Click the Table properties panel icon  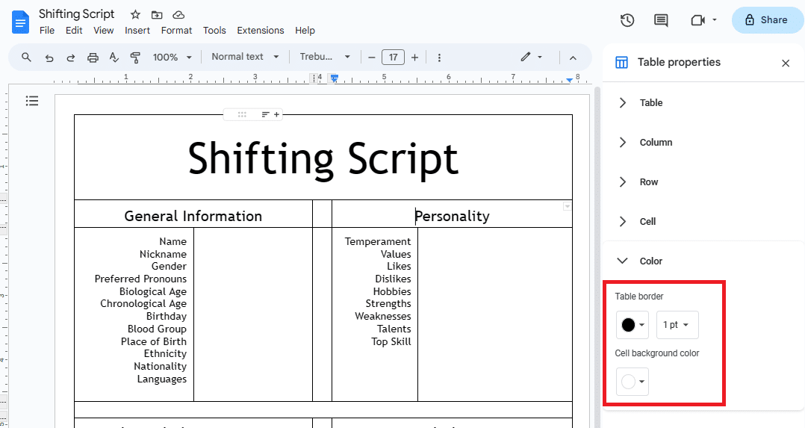point(621,63)
